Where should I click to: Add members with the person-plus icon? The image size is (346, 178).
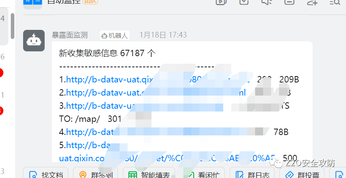312,2
